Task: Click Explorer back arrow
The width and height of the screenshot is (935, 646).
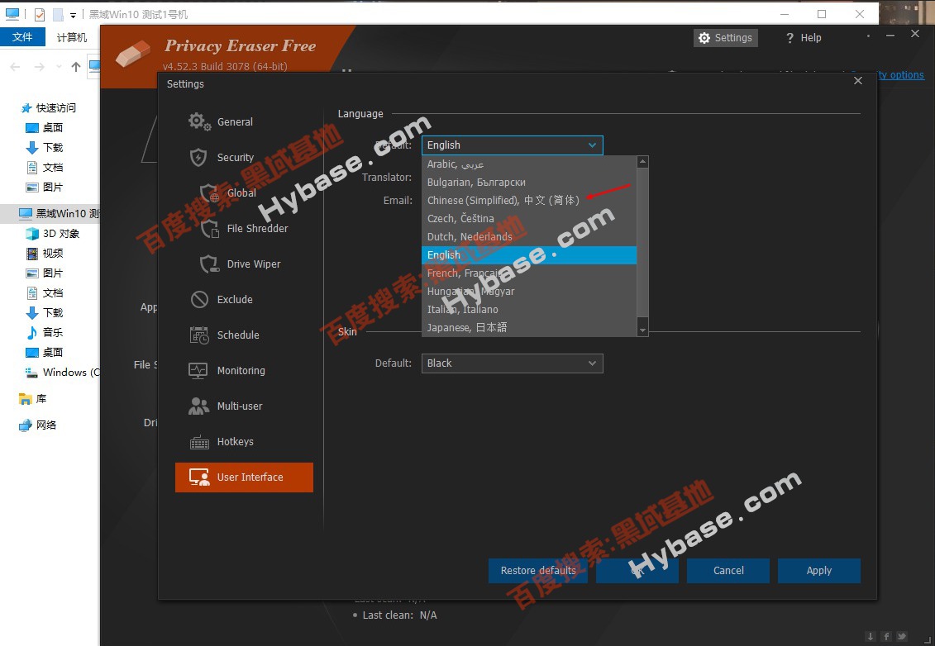Action: coord(16,67)
